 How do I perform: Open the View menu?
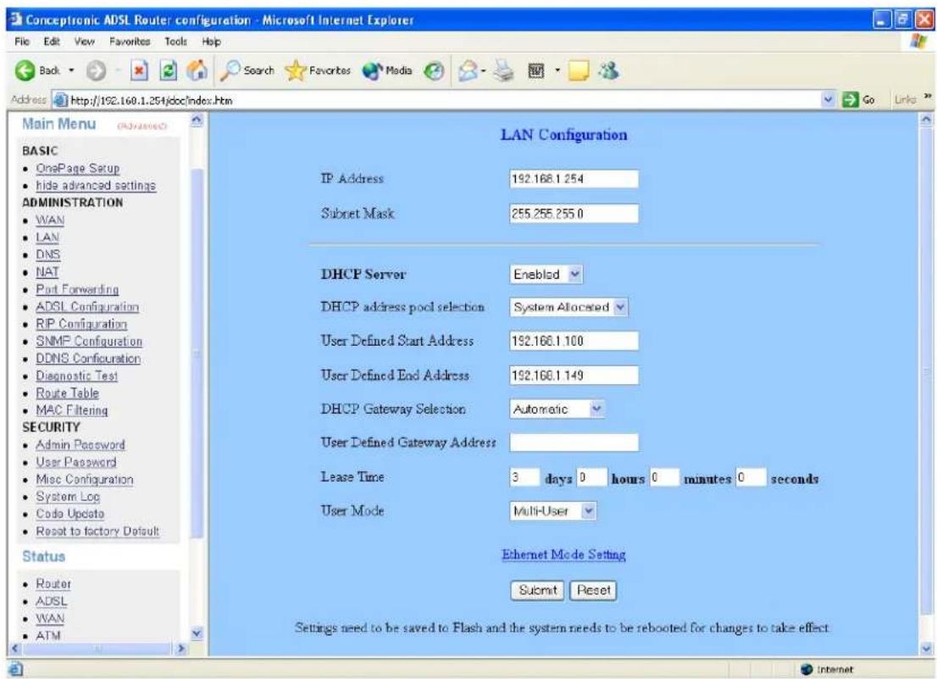pos(84,42)
